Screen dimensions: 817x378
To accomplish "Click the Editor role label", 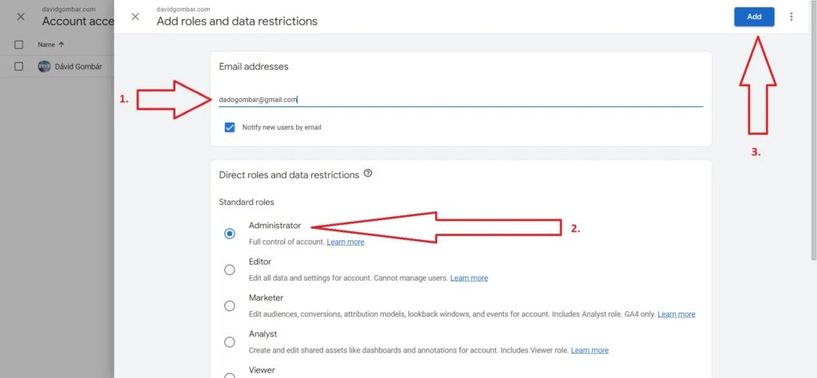I will tap(260, 262).
